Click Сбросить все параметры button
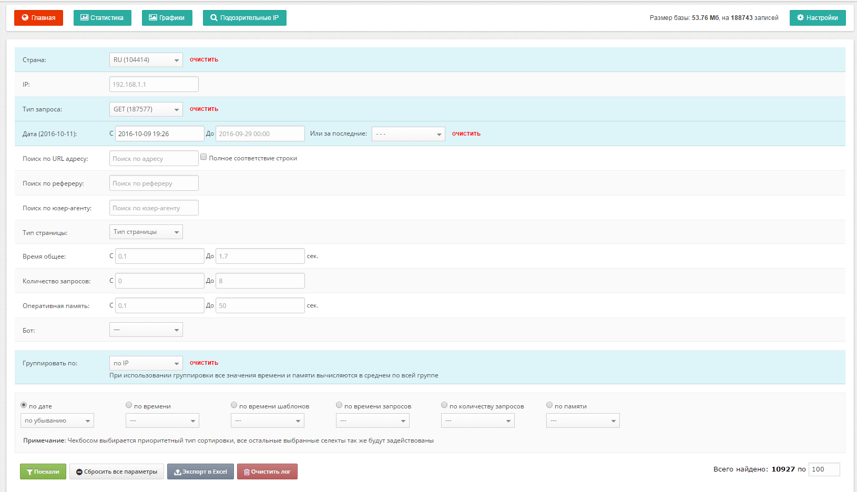This screenshot has width=857, height=492. (x=117, y=471)
